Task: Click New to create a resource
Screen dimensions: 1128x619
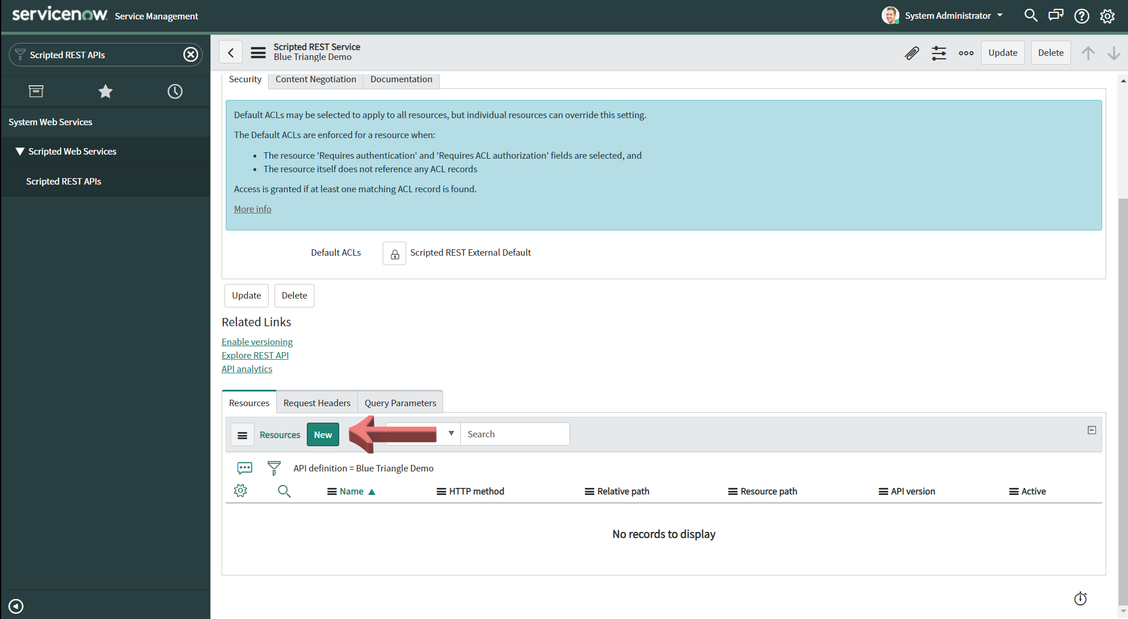Action: pos(323,435)
